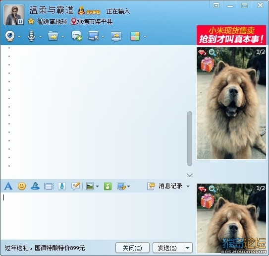Toggle star favorite next to nickname
269x256 pixels.
pyautogui.click(x=31, y=21)
